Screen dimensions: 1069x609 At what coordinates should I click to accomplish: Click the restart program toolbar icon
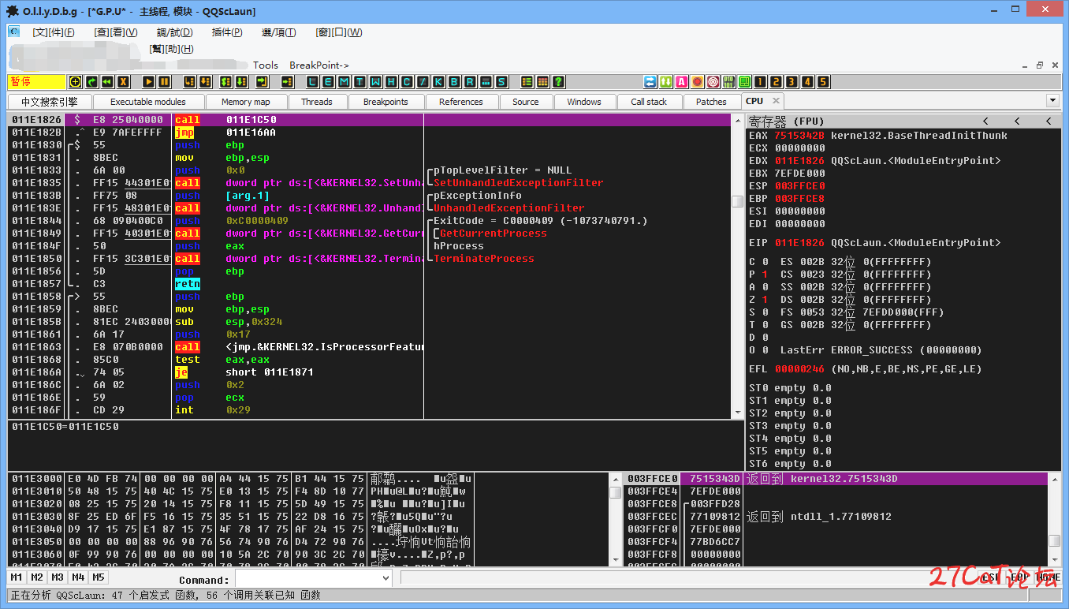(91, 82)
